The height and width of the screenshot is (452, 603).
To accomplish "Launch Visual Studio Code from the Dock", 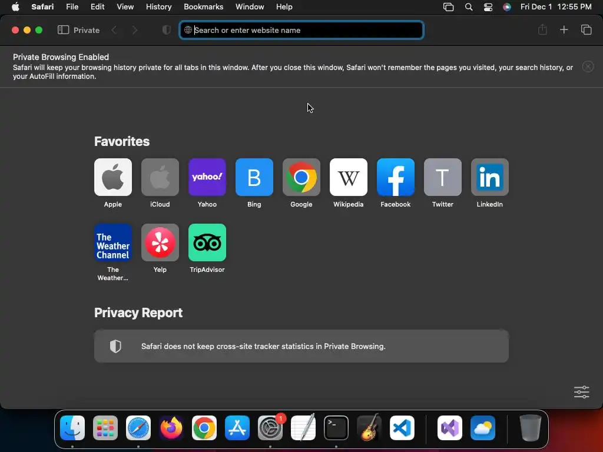I will (402, 428).
